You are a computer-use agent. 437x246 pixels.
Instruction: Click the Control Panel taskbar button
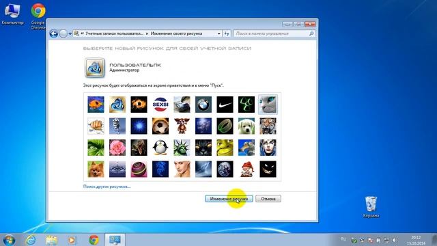[x=115, y=240]
